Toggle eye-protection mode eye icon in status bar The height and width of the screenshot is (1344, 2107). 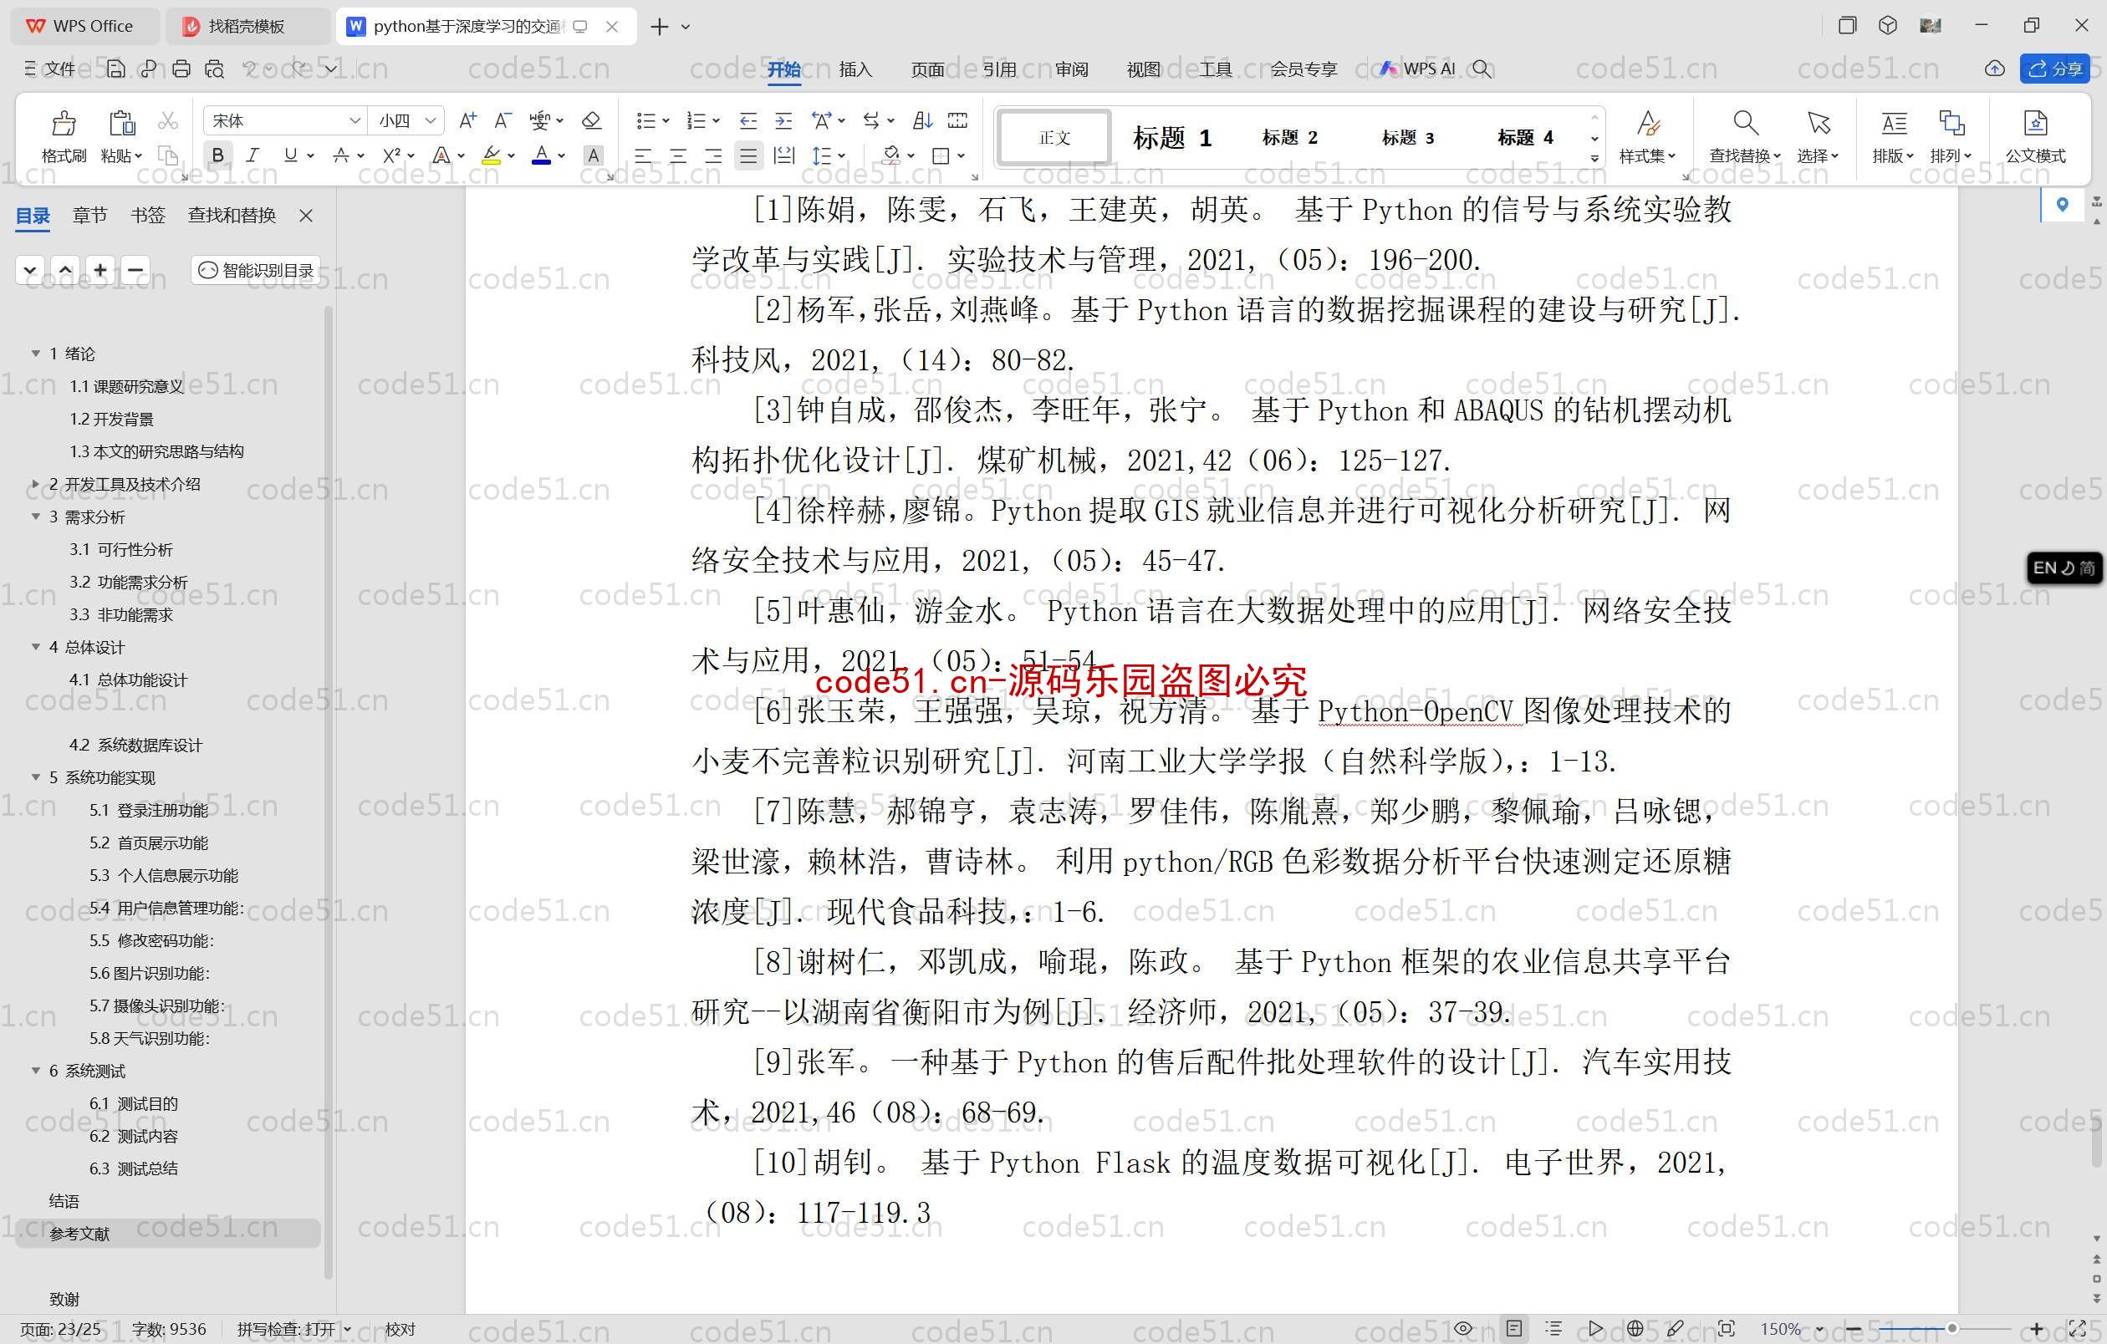tap(1463, 1329)
